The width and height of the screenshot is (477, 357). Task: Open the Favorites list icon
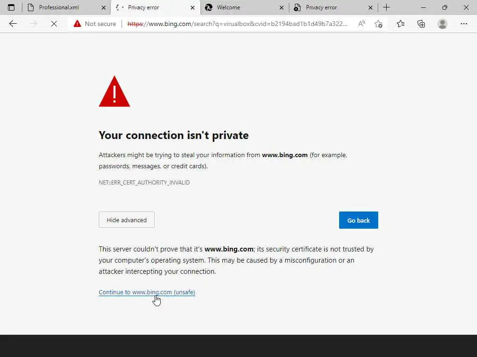click(x=401, y=24)
